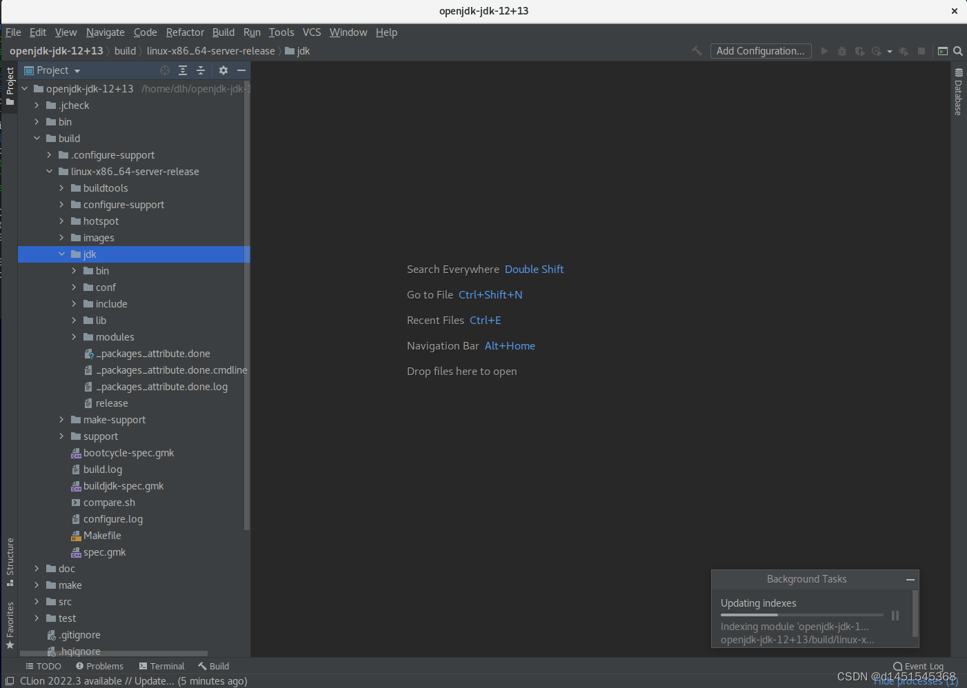Viewport: 967px width, 688px height.
Task: Open the TODO tool window
Action: pos(43,666)
